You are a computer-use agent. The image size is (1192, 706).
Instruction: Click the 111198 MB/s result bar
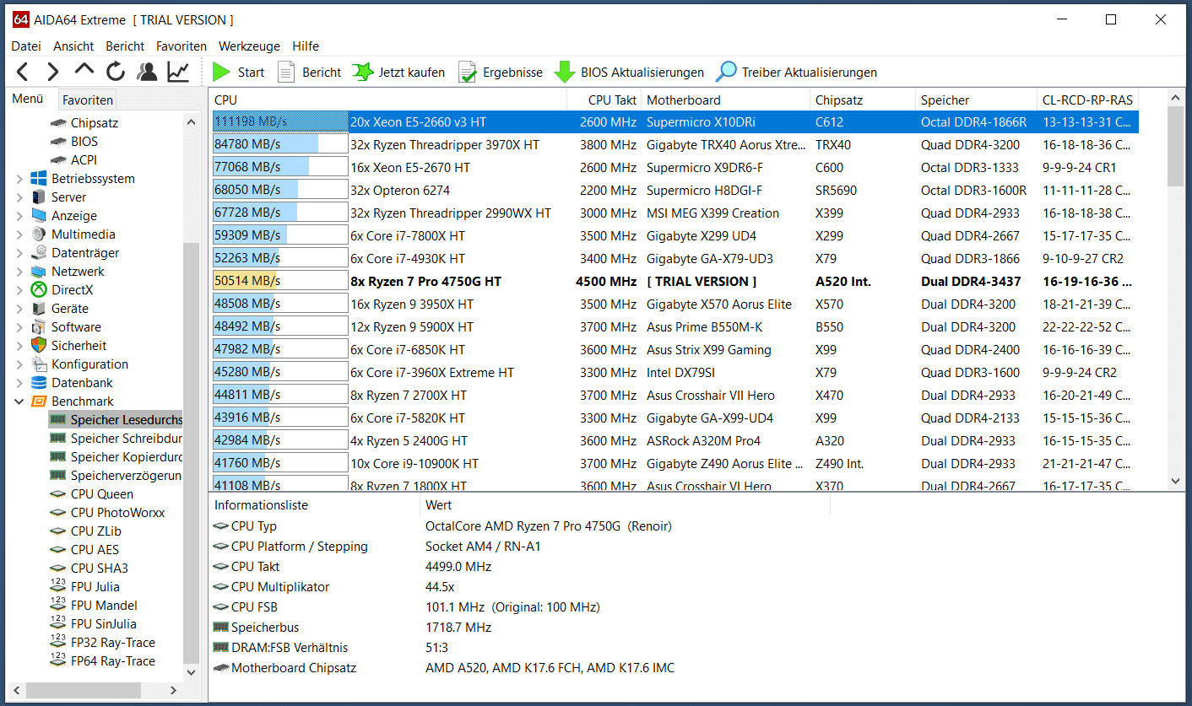280,122
